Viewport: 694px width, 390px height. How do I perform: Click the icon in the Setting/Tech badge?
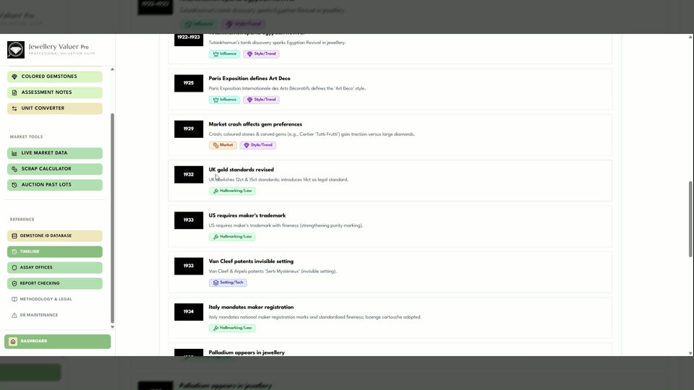pos(215,282)
